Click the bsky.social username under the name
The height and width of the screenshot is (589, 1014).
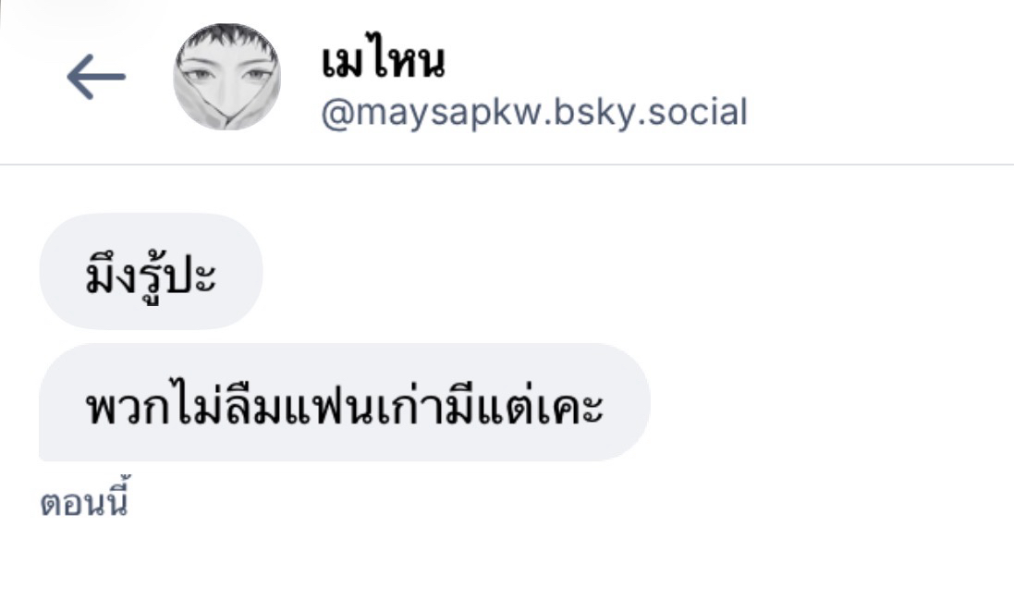(534, 112)
